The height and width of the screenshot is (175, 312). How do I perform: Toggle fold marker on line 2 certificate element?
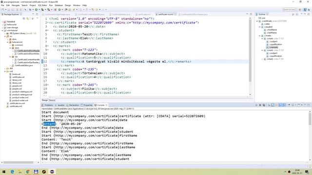coord(48,23)
